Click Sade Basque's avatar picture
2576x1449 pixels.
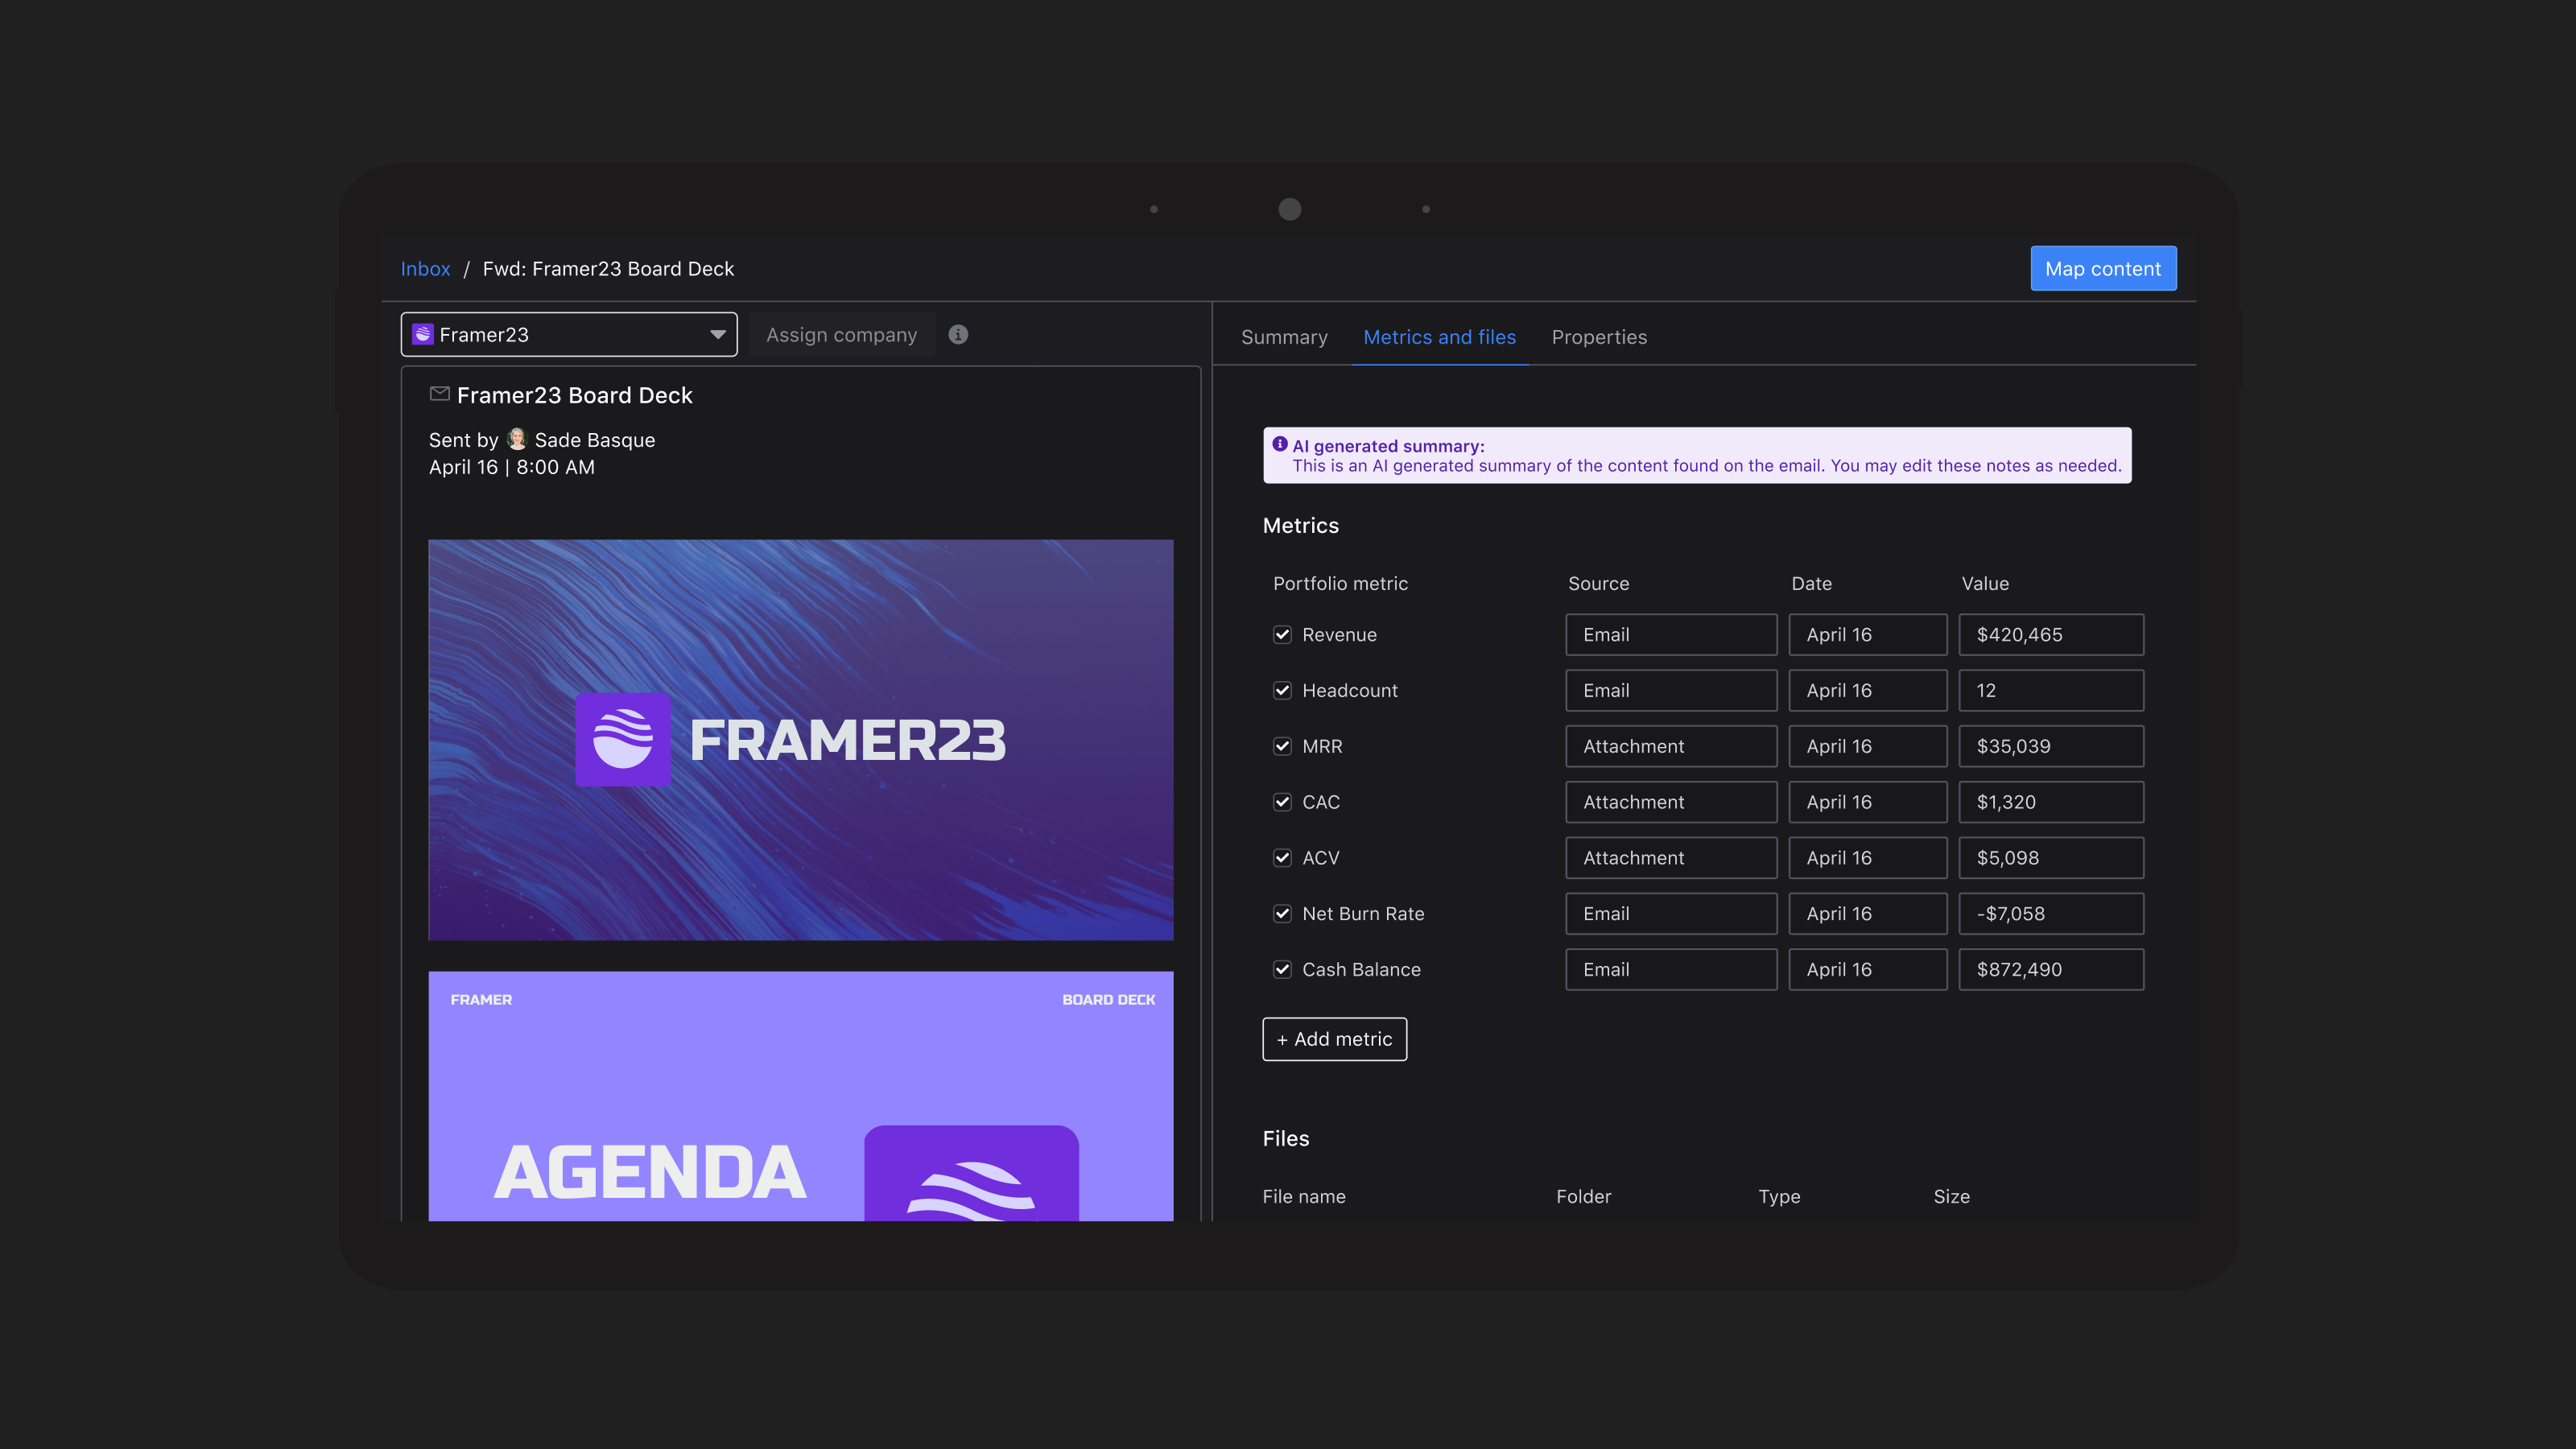(517, 439)
